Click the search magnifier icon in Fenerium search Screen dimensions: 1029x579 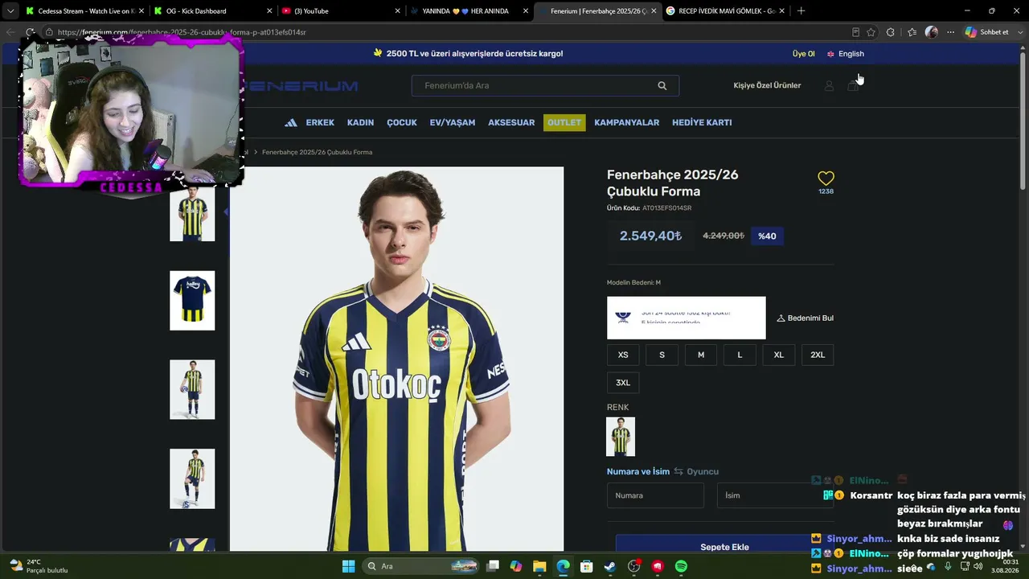pos(662,86)
